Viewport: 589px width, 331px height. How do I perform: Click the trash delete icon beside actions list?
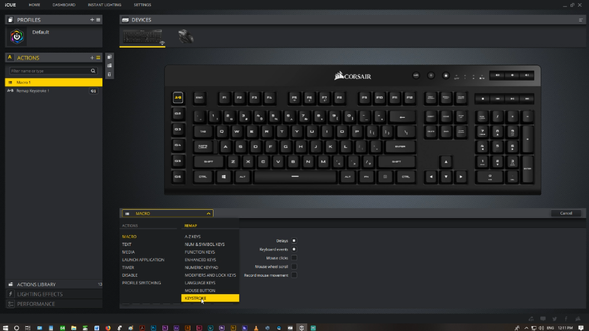(109, 74)
